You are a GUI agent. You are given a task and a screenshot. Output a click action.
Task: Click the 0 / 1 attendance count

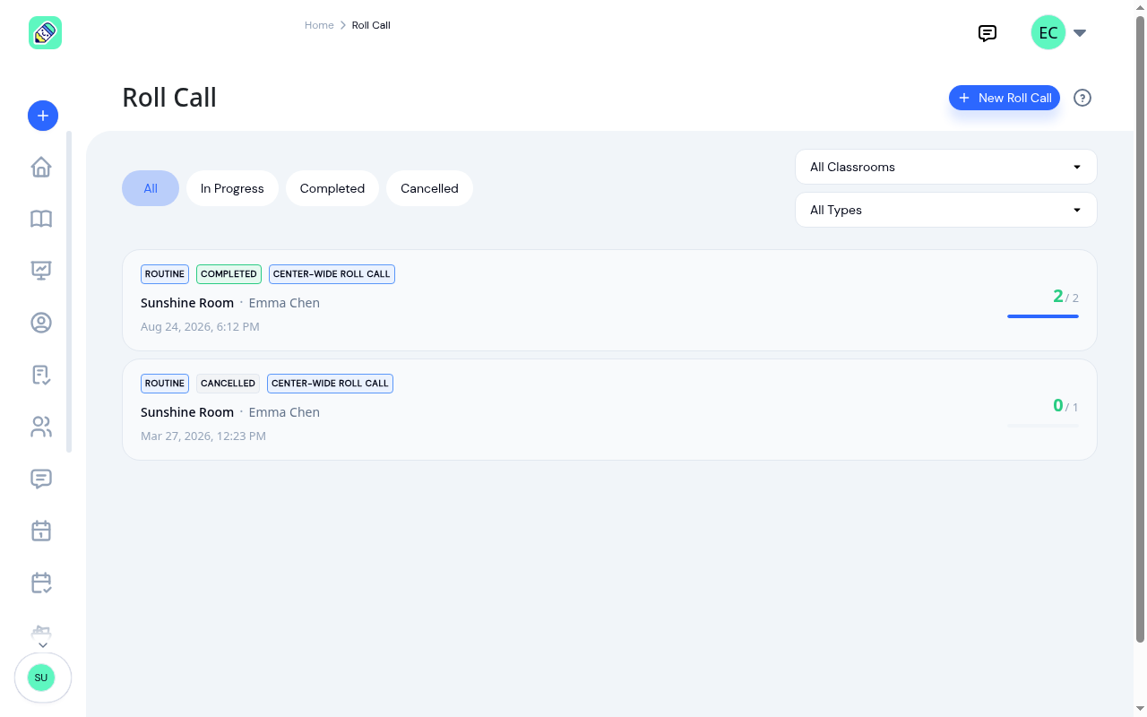(1065, 406)
